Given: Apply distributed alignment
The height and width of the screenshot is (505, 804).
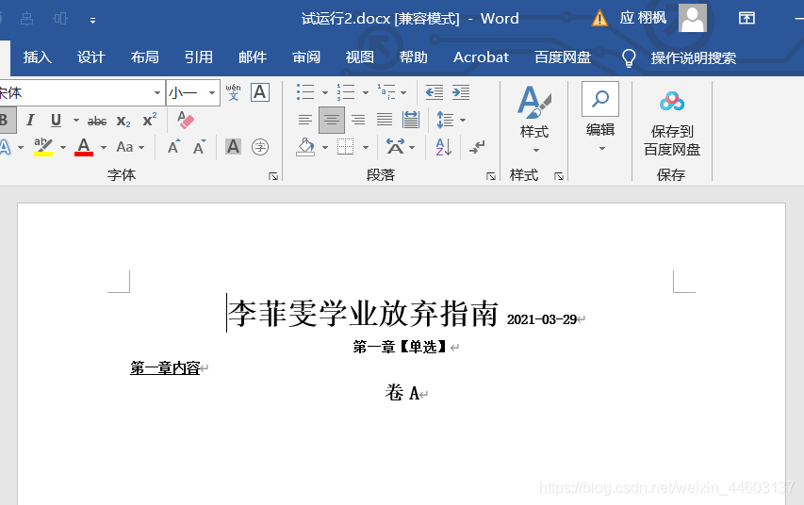Looking at the screenshot, I should (x=411, y=120).
